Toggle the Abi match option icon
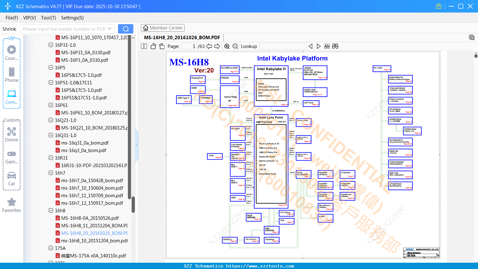The image size is (478, 269). tap(327, 46)
